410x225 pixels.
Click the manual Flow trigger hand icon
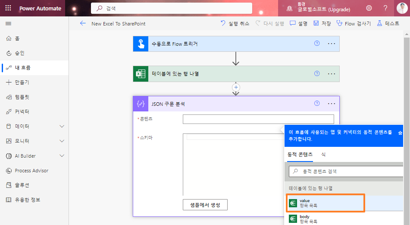(x=141, y=44)
